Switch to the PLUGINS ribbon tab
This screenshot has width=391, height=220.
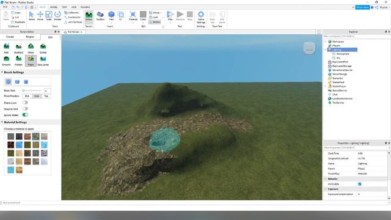pyautogui.click(x=85, y=7)
